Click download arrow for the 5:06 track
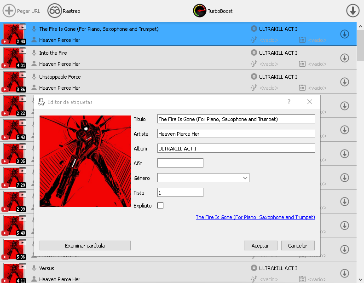 [345, 249]
